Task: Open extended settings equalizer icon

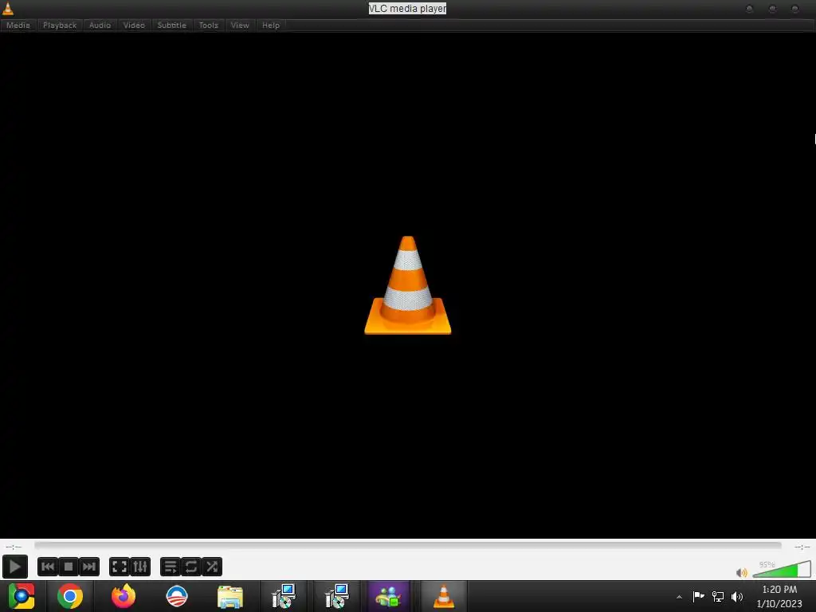Action: [140, 567]
